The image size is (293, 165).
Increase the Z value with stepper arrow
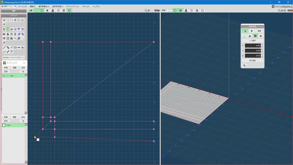pyautogui.click(x=262, y=55)
